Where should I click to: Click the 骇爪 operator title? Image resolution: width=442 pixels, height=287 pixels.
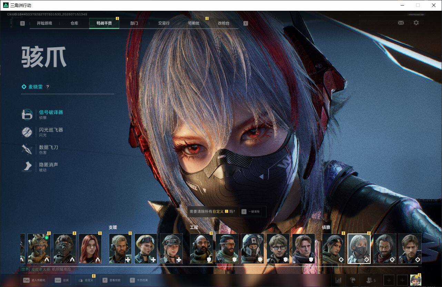pos(44,57)
